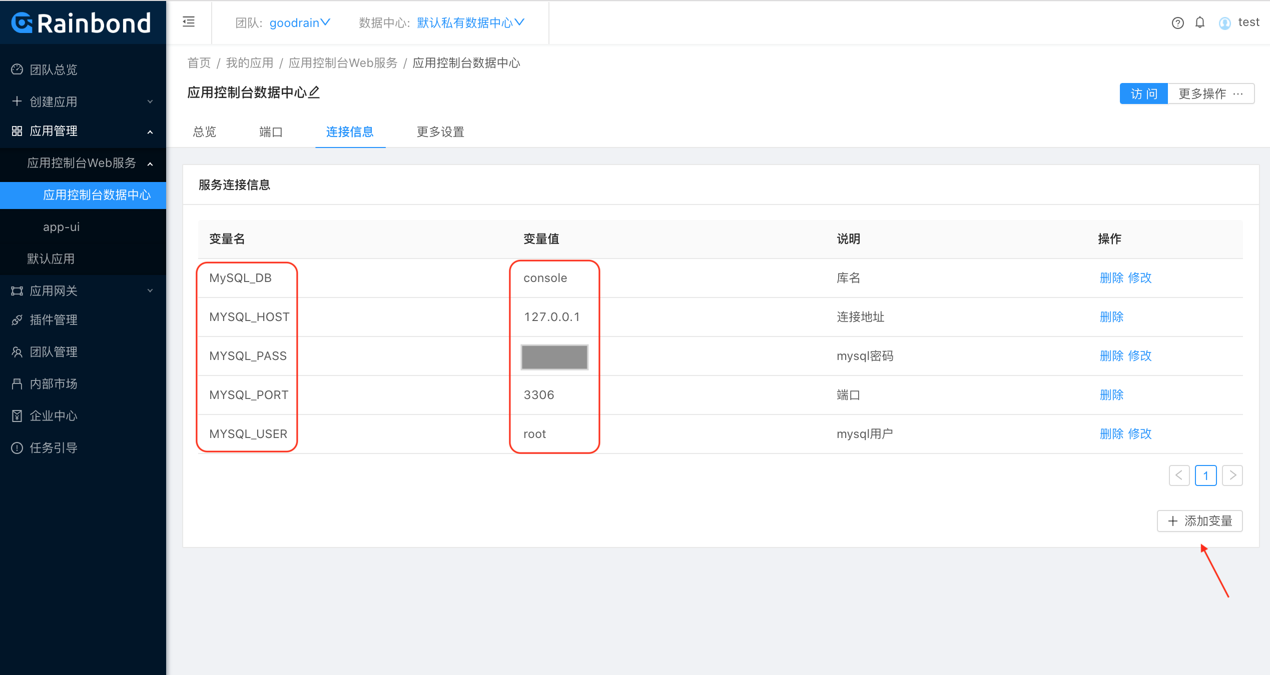Click the 团队总览 dashboard icon
This screenshot has width=1270, height=675.
17,69
